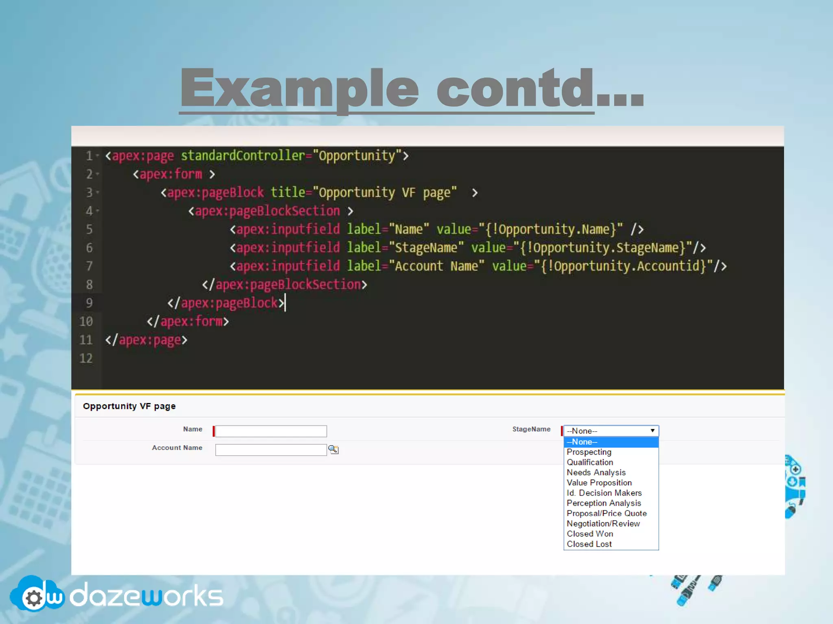This screenshot has height=624, width=833.
Task: Select Id. Decision Makers option
Action: [x=604, y=493]
